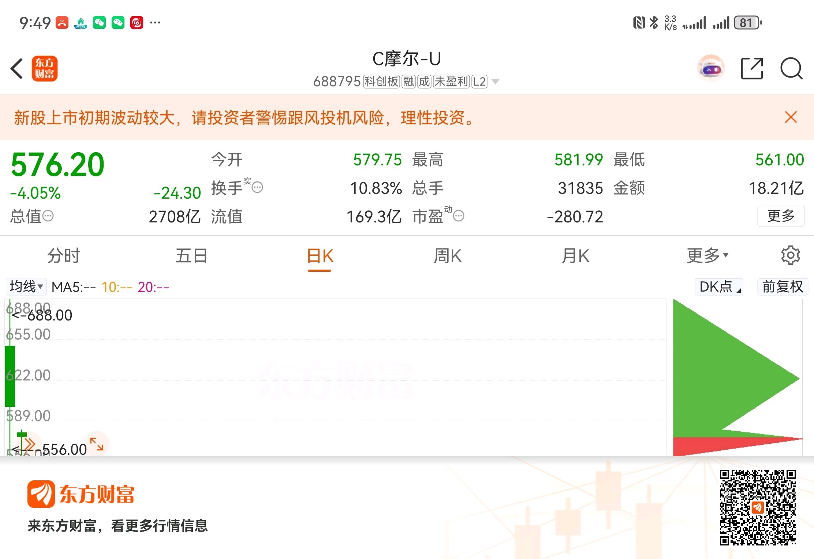814x559 pixels.
Task: Open chart settings gear icon
Action: [790, 255]
